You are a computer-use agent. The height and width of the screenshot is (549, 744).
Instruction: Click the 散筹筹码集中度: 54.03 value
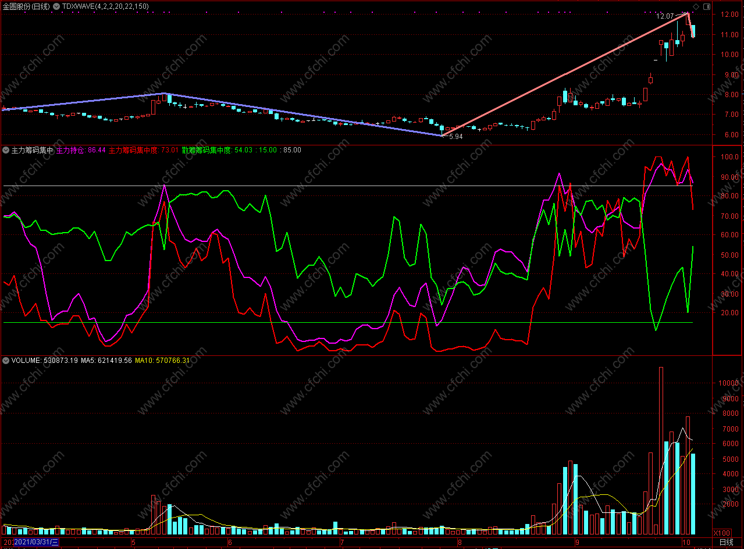[217, 150]
